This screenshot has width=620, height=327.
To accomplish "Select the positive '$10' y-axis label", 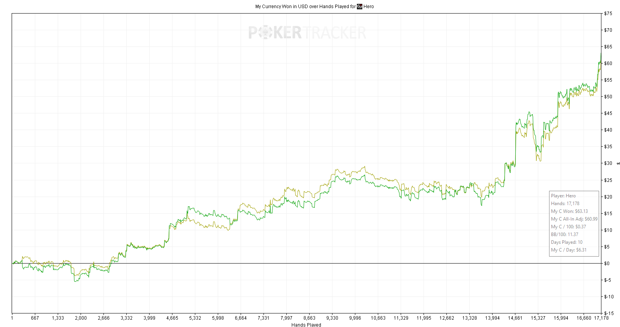I will pyautogui.click(x=608, y=230).
